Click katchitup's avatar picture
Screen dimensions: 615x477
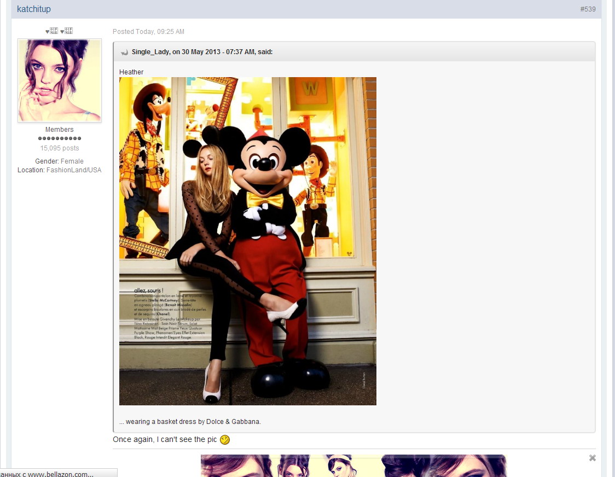point(60,80)
